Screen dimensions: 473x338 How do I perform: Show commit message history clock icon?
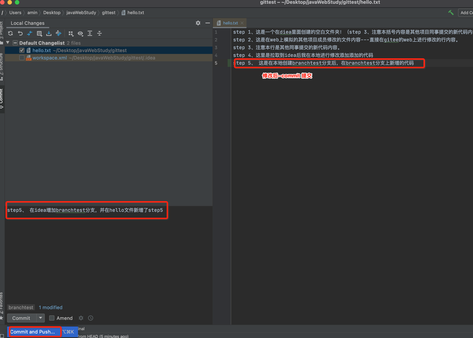91,318
